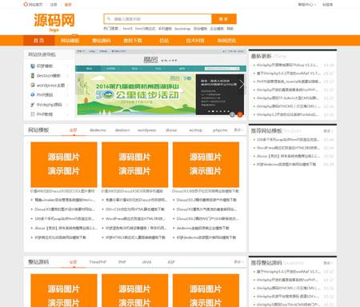The width and height of the screenshot is (360, 307).
Task: Select ASP tab in 整站源码 section
Action: [171, 262]
